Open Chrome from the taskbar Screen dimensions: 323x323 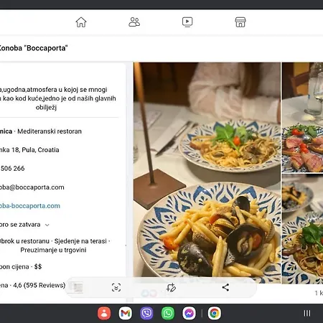click(215, 313)
